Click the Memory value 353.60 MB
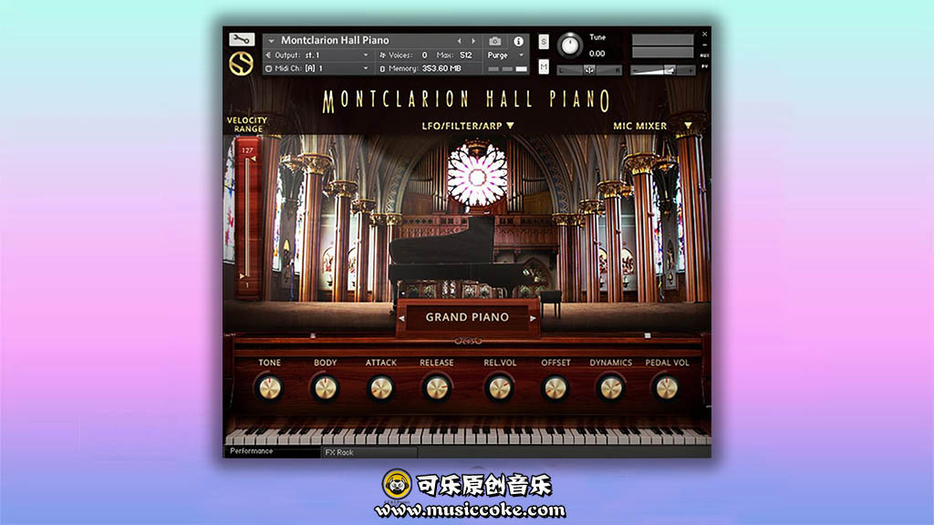This screenshot has height=525, width=934. pos(441,68)
